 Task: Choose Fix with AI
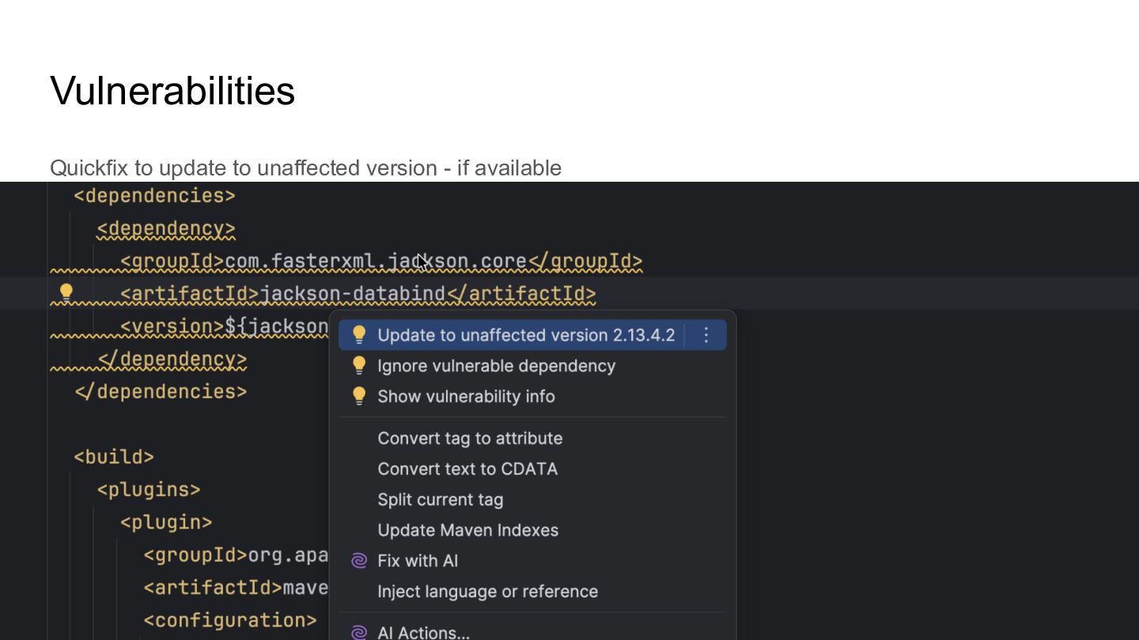pos(418,561)
